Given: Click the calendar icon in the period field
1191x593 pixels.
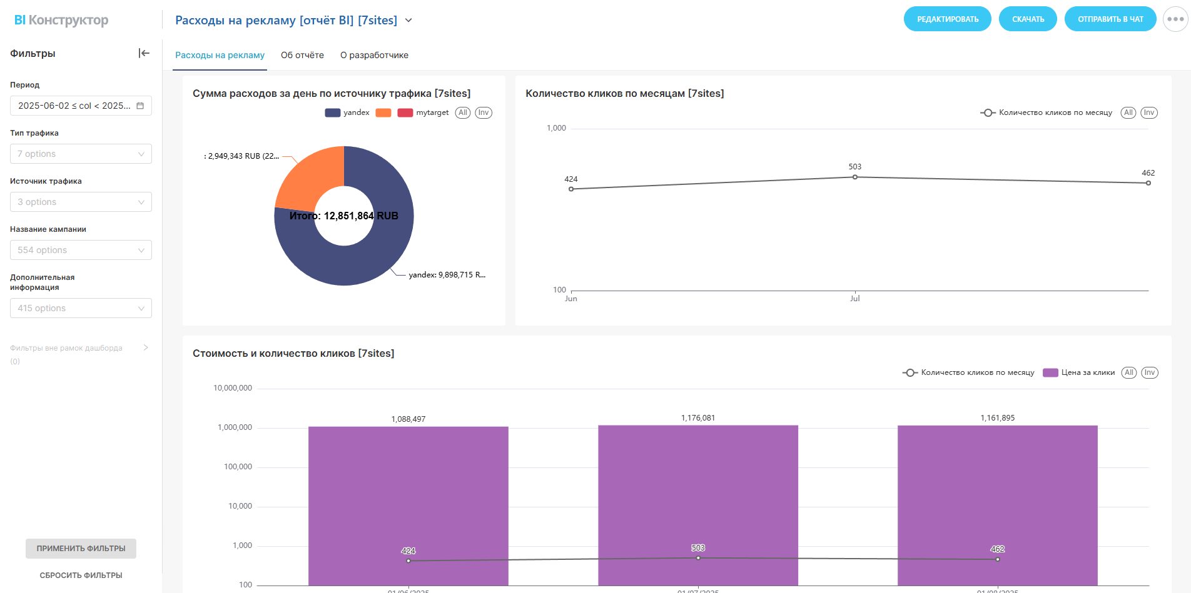Looking at the screenshot, I should click(x=140, y=106).
